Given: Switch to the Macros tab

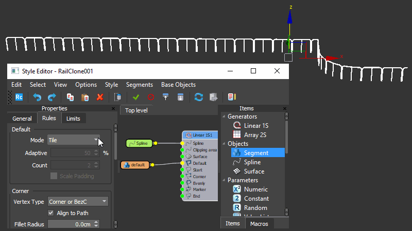Looking at the screenshot, I should coord(259,224).
